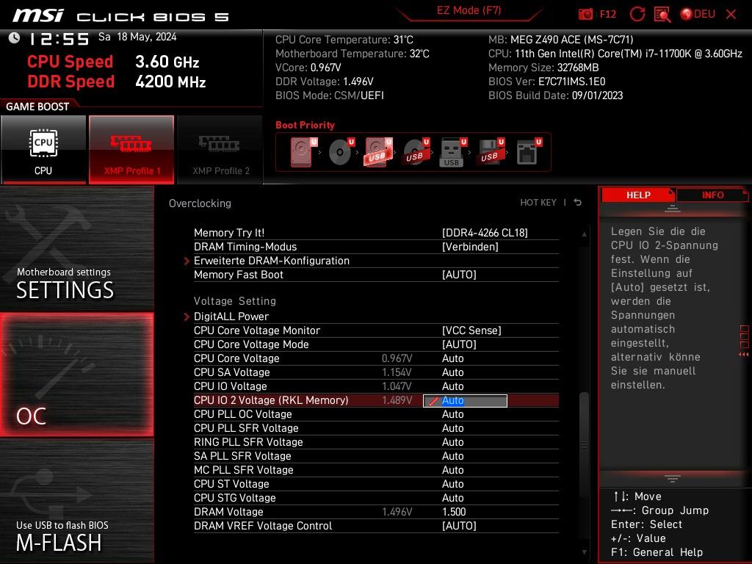752x564 pixels.
Task: Click the help panel bottom collapse handle
Action: click(x=672, y=478)
